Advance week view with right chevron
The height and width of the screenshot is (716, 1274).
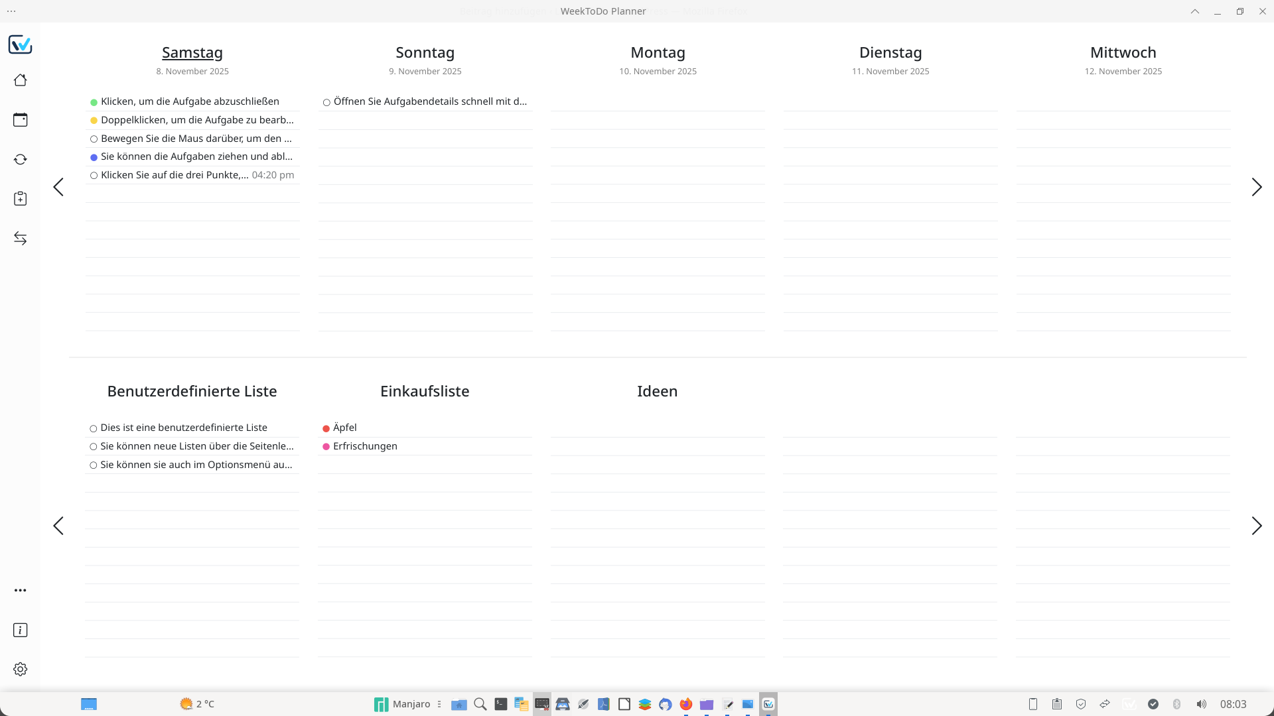click(1256, 187)
